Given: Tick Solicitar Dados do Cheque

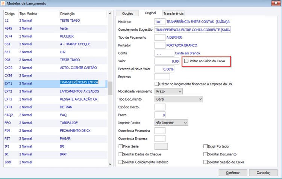Looking at the screenshot, I should pyautogui.click(x=121, y=154).
